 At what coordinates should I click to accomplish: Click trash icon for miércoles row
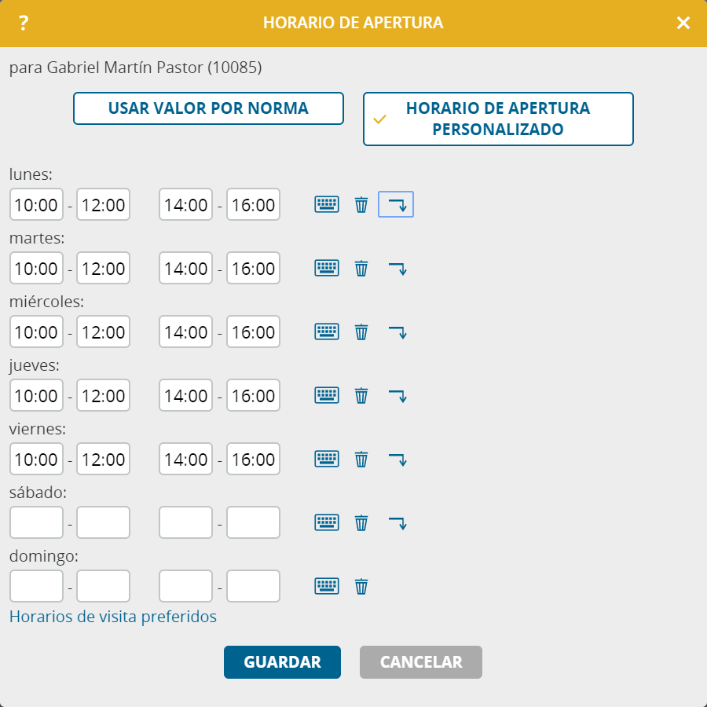point(361,332)
